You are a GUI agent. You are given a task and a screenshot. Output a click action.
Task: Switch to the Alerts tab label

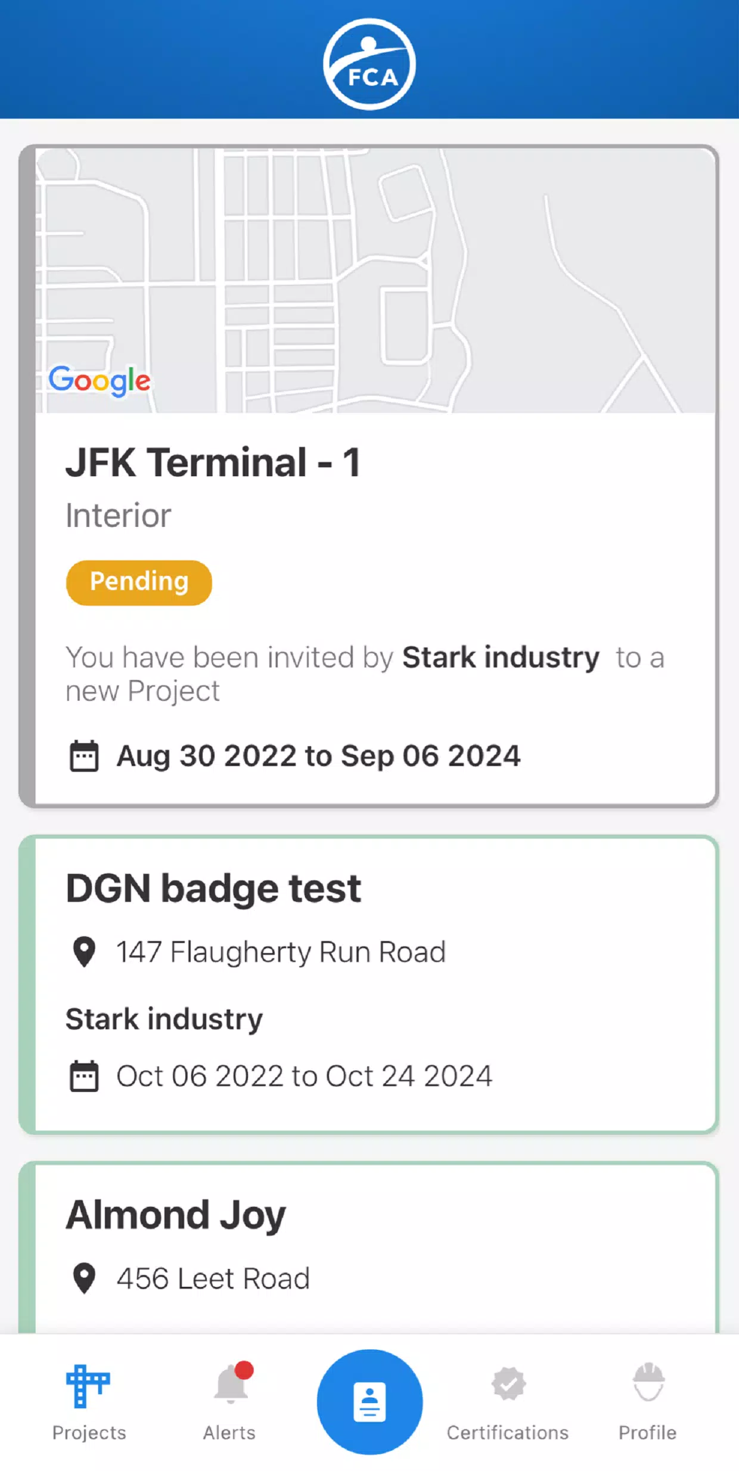[x=229, y=1433]
